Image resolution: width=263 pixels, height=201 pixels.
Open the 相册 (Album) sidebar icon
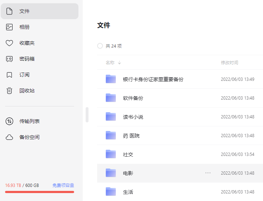9,27
